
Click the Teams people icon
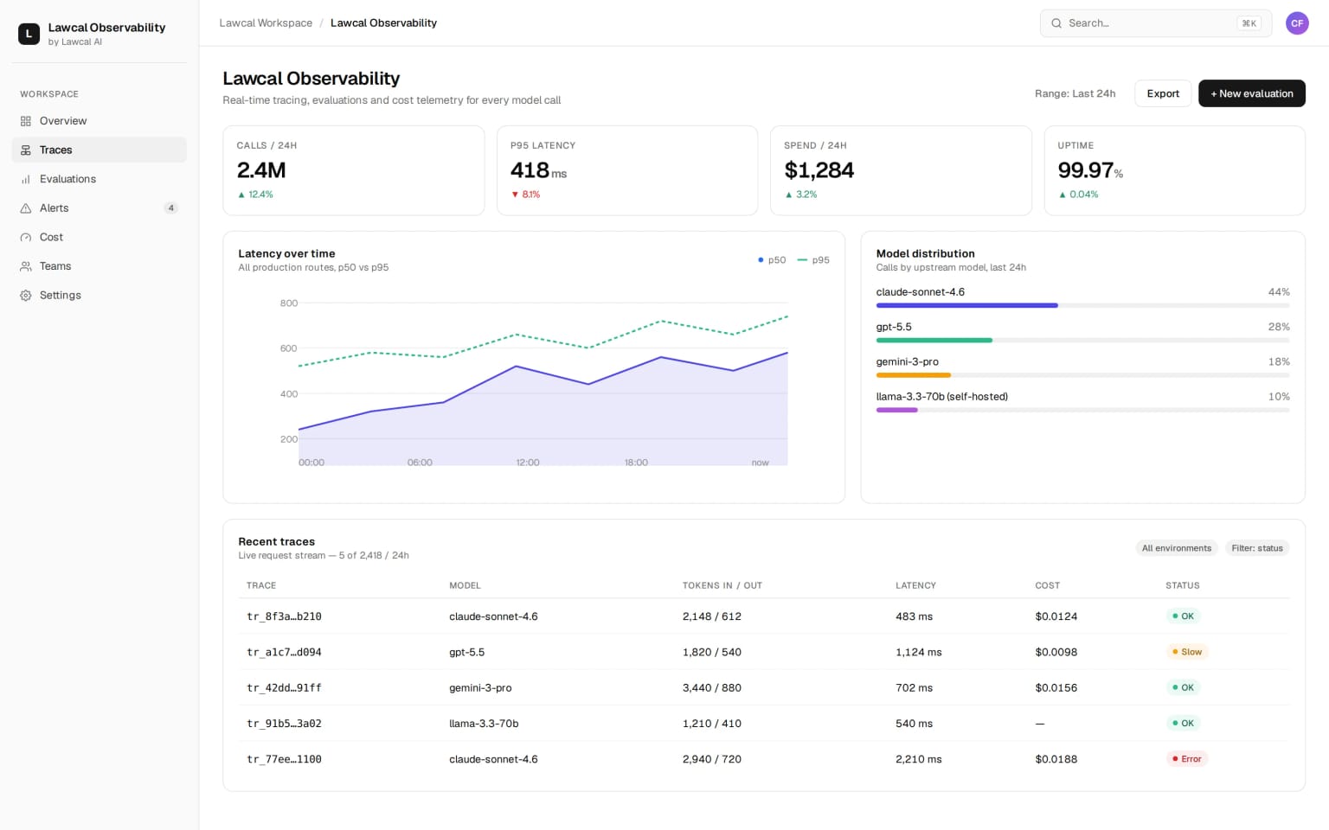tap(26, 266)
